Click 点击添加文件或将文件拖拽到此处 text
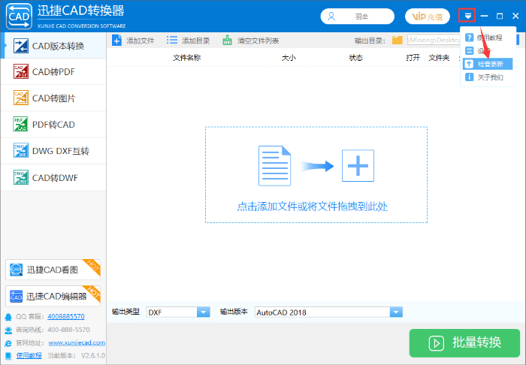 (x=313, y=207)
